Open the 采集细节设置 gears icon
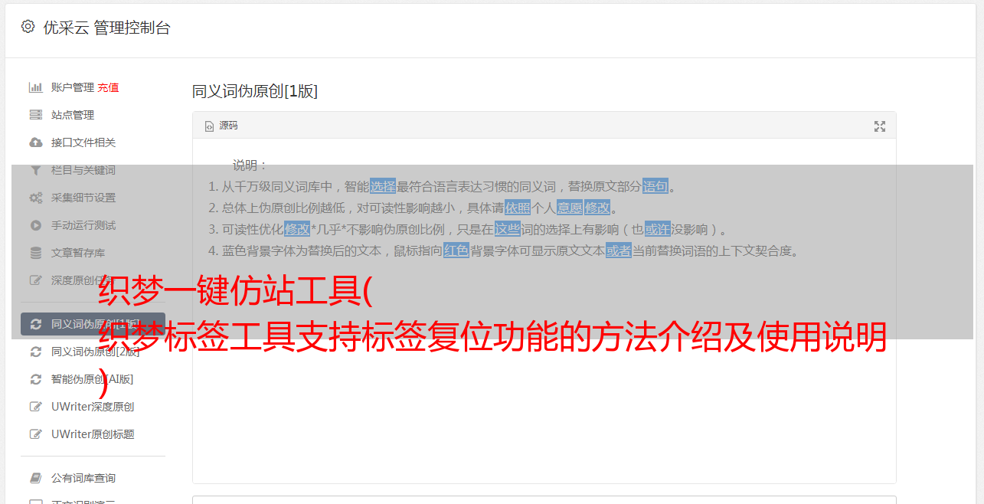984x504 pixels. pyautogui.click(x=35, y=198)
